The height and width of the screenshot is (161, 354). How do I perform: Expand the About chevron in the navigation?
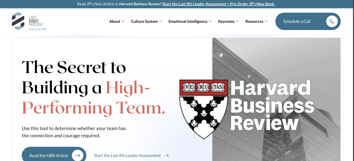click(x=123, y=21)
